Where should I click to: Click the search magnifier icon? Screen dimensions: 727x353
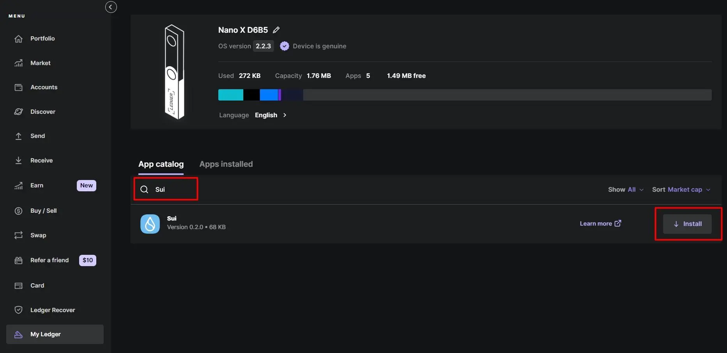pyautogui.click(x=144, y=189)
